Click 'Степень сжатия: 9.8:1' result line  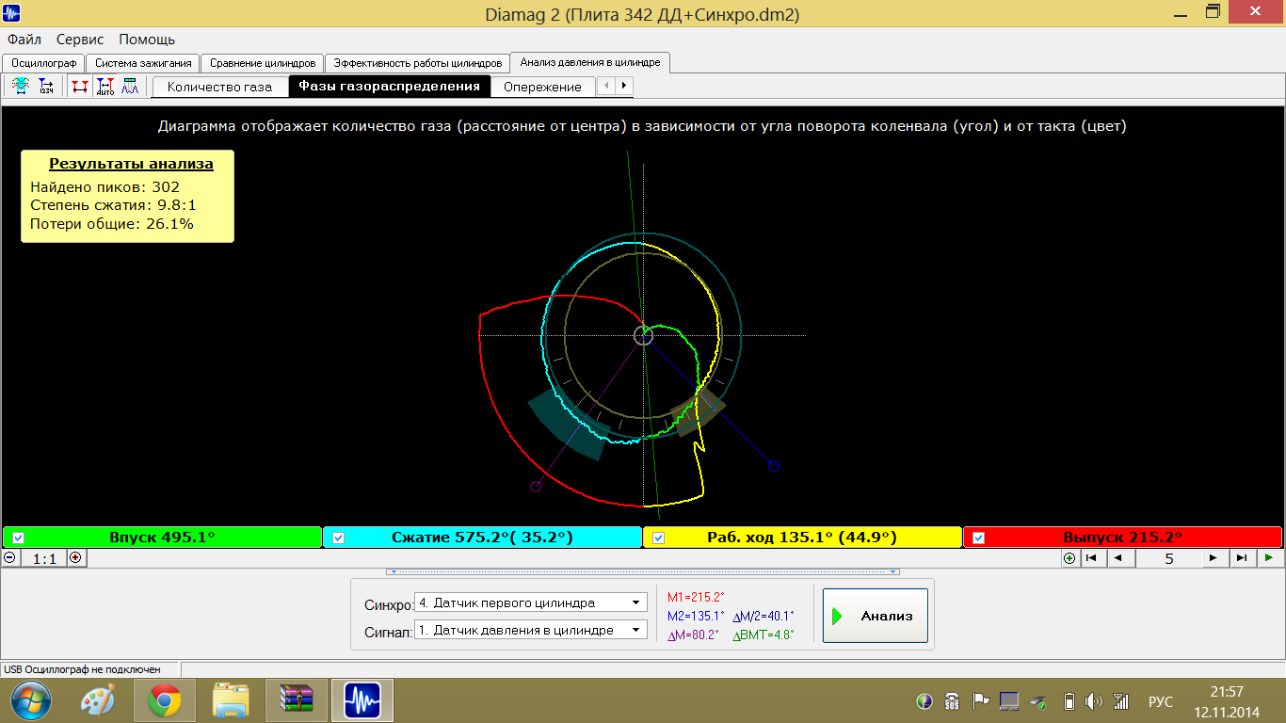pos(113,205)
